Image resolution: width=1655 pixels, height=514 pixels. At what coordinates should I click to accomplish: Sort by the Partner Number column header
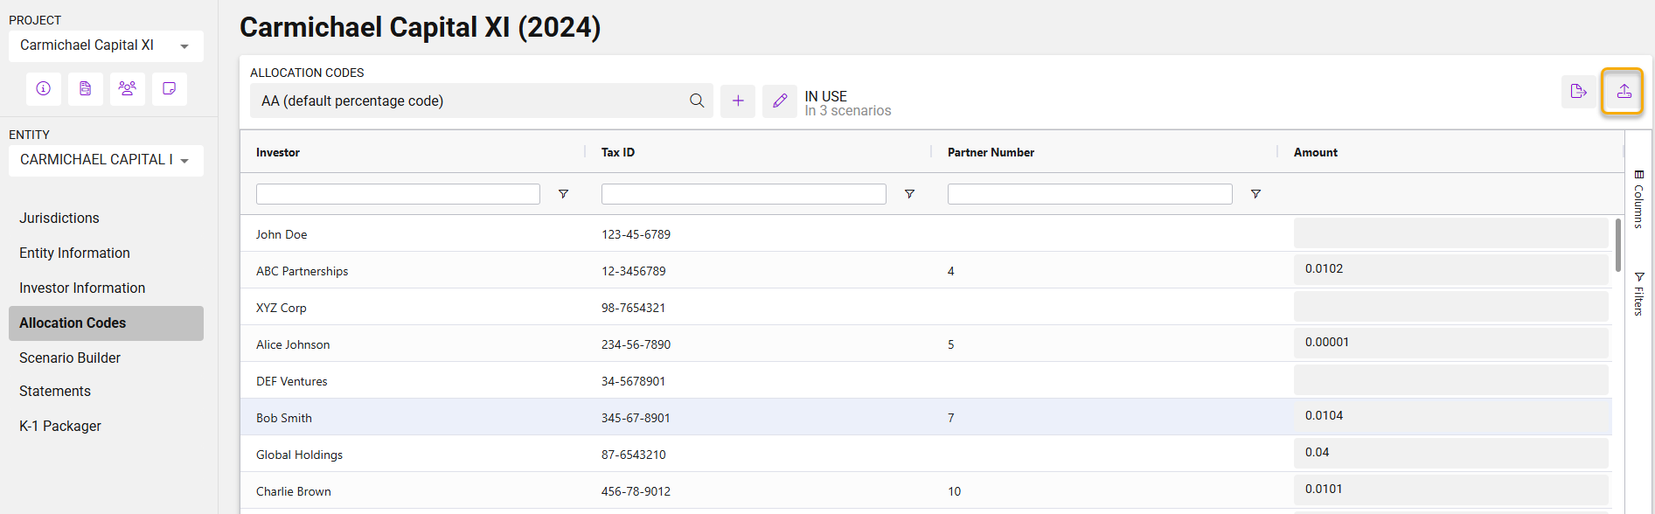pyautogui.click(x=991, y=152)
